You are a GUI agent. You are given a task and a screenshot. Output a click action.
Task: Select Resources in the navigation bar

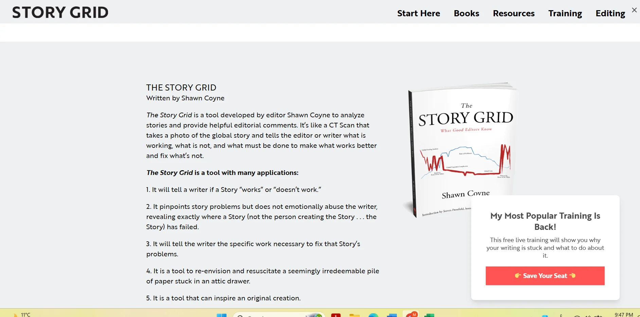pyautogui.click(x=514, y=13)
